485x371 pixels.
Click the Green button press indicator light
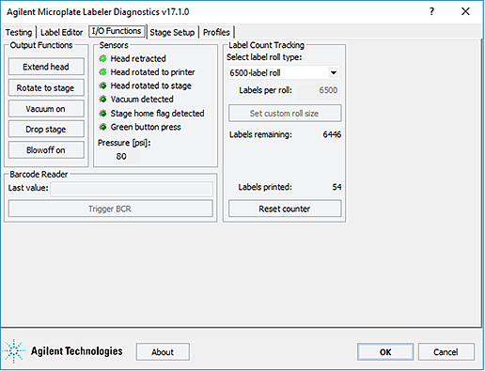pyautogui.click(x=102, y=127)
